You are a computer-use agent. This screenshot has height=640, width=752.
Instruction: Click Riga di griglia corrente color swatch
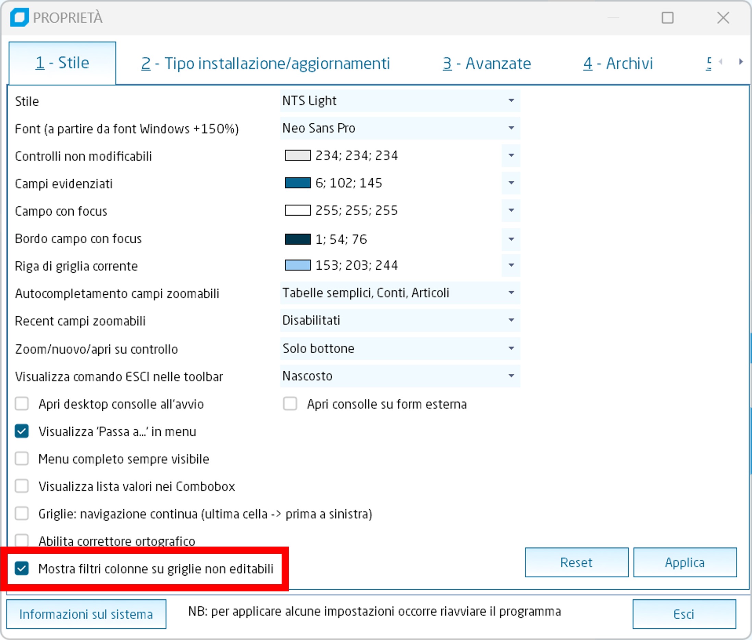click(x=297, y=265)
